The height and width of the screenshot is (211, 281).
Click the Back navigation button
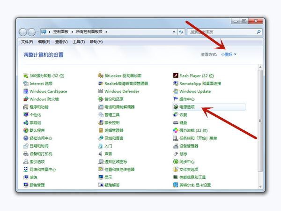[23, 32]
